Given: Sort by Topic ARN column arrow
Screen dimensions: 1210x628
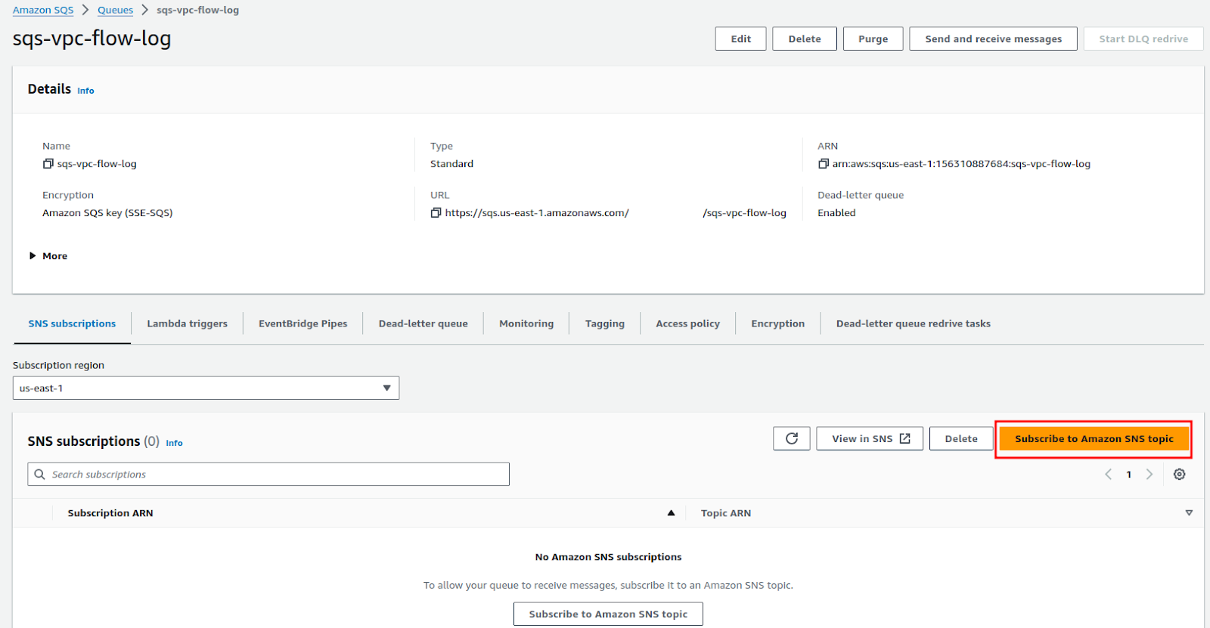Looking at the screenshot, I should coord(1189,513).
